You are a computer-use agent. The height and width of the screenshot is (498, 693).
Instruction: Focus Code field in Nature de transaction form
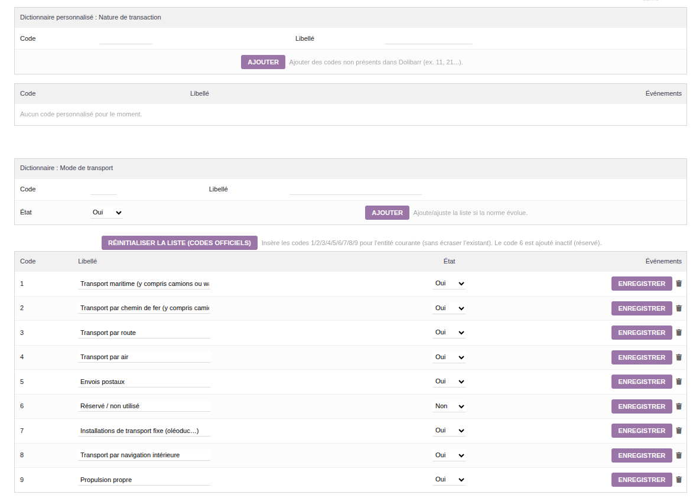click(x=126, y=39)
